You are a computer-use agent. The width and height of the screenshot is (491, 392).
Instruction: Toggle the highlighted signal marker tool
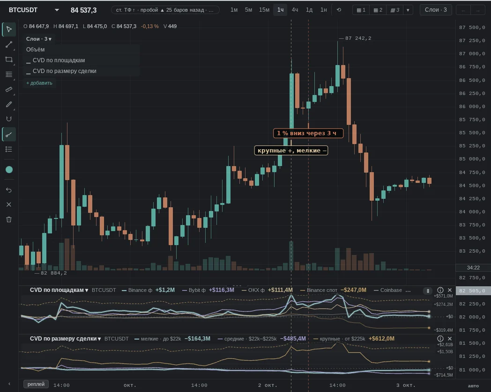(x=9, y=134)
